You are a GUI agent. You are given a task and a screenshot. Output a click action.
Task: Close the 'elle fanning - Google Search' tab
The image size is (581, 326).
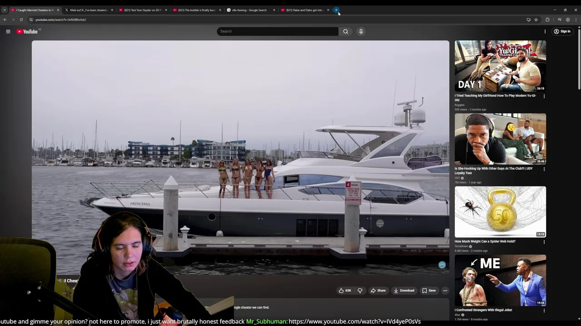pos(274,10)
